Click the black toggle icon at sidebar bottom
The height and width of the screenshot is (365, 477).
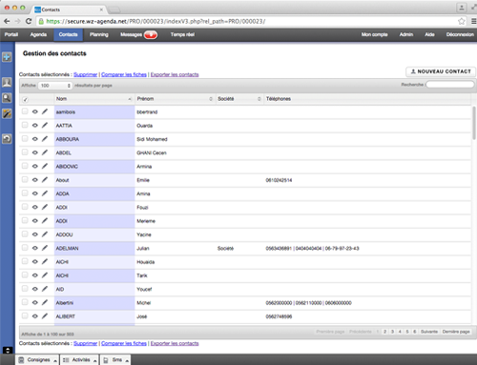point(8,350)
